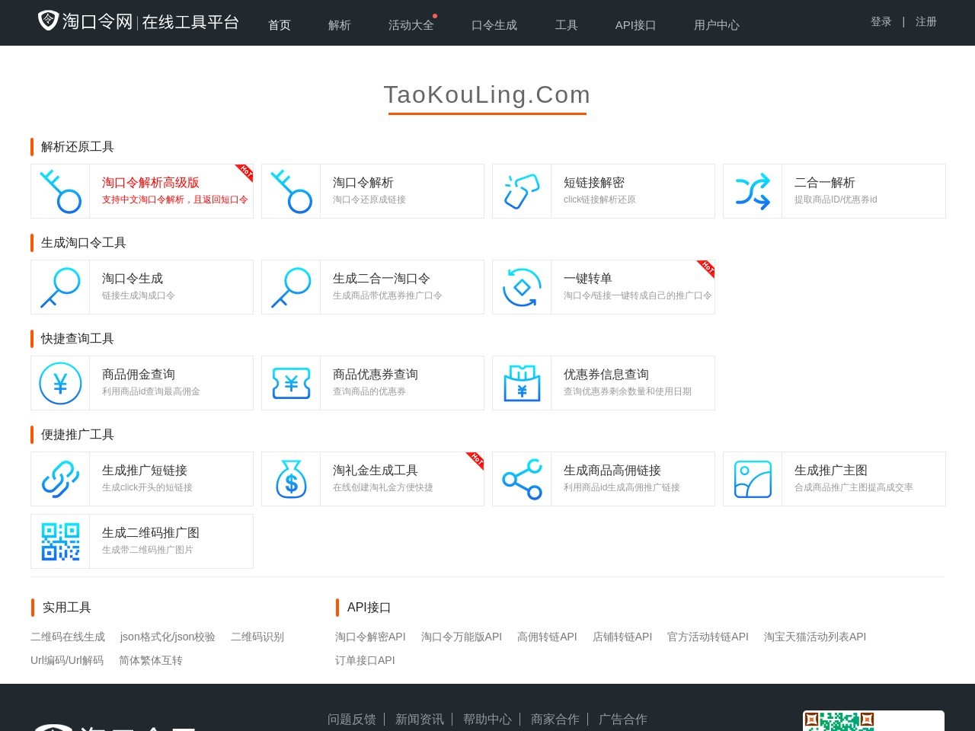Viewport: 975px width, 731px height.
Task: Go to 首页 in the top navigation
Action: [x=280, y=25]
